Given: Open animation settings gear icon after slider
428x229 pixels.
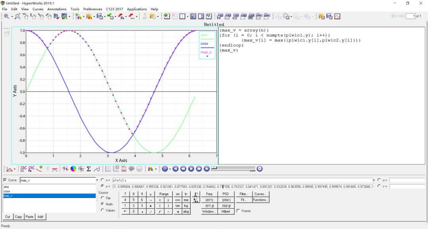Looking at the screenshot, I should coord(260,169).
